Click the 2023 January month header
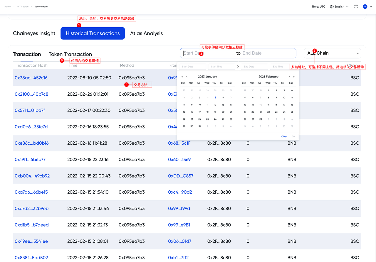This screenshot has width=376, height=262. (207, 77)
